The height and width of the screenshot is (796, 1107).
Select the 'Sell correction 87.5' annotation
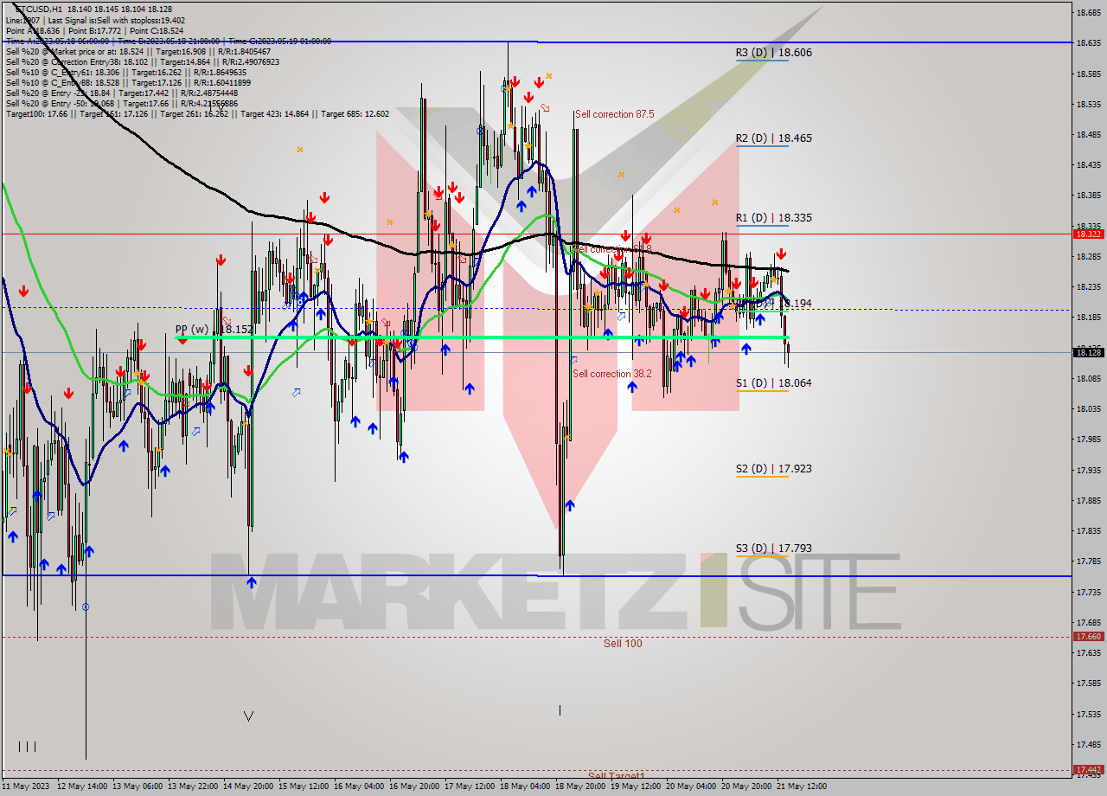tap(614, 114)
